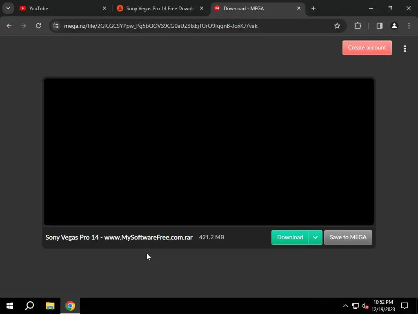Open a new browser tab
Screen dimensions: 418x314
click(313, 8)
